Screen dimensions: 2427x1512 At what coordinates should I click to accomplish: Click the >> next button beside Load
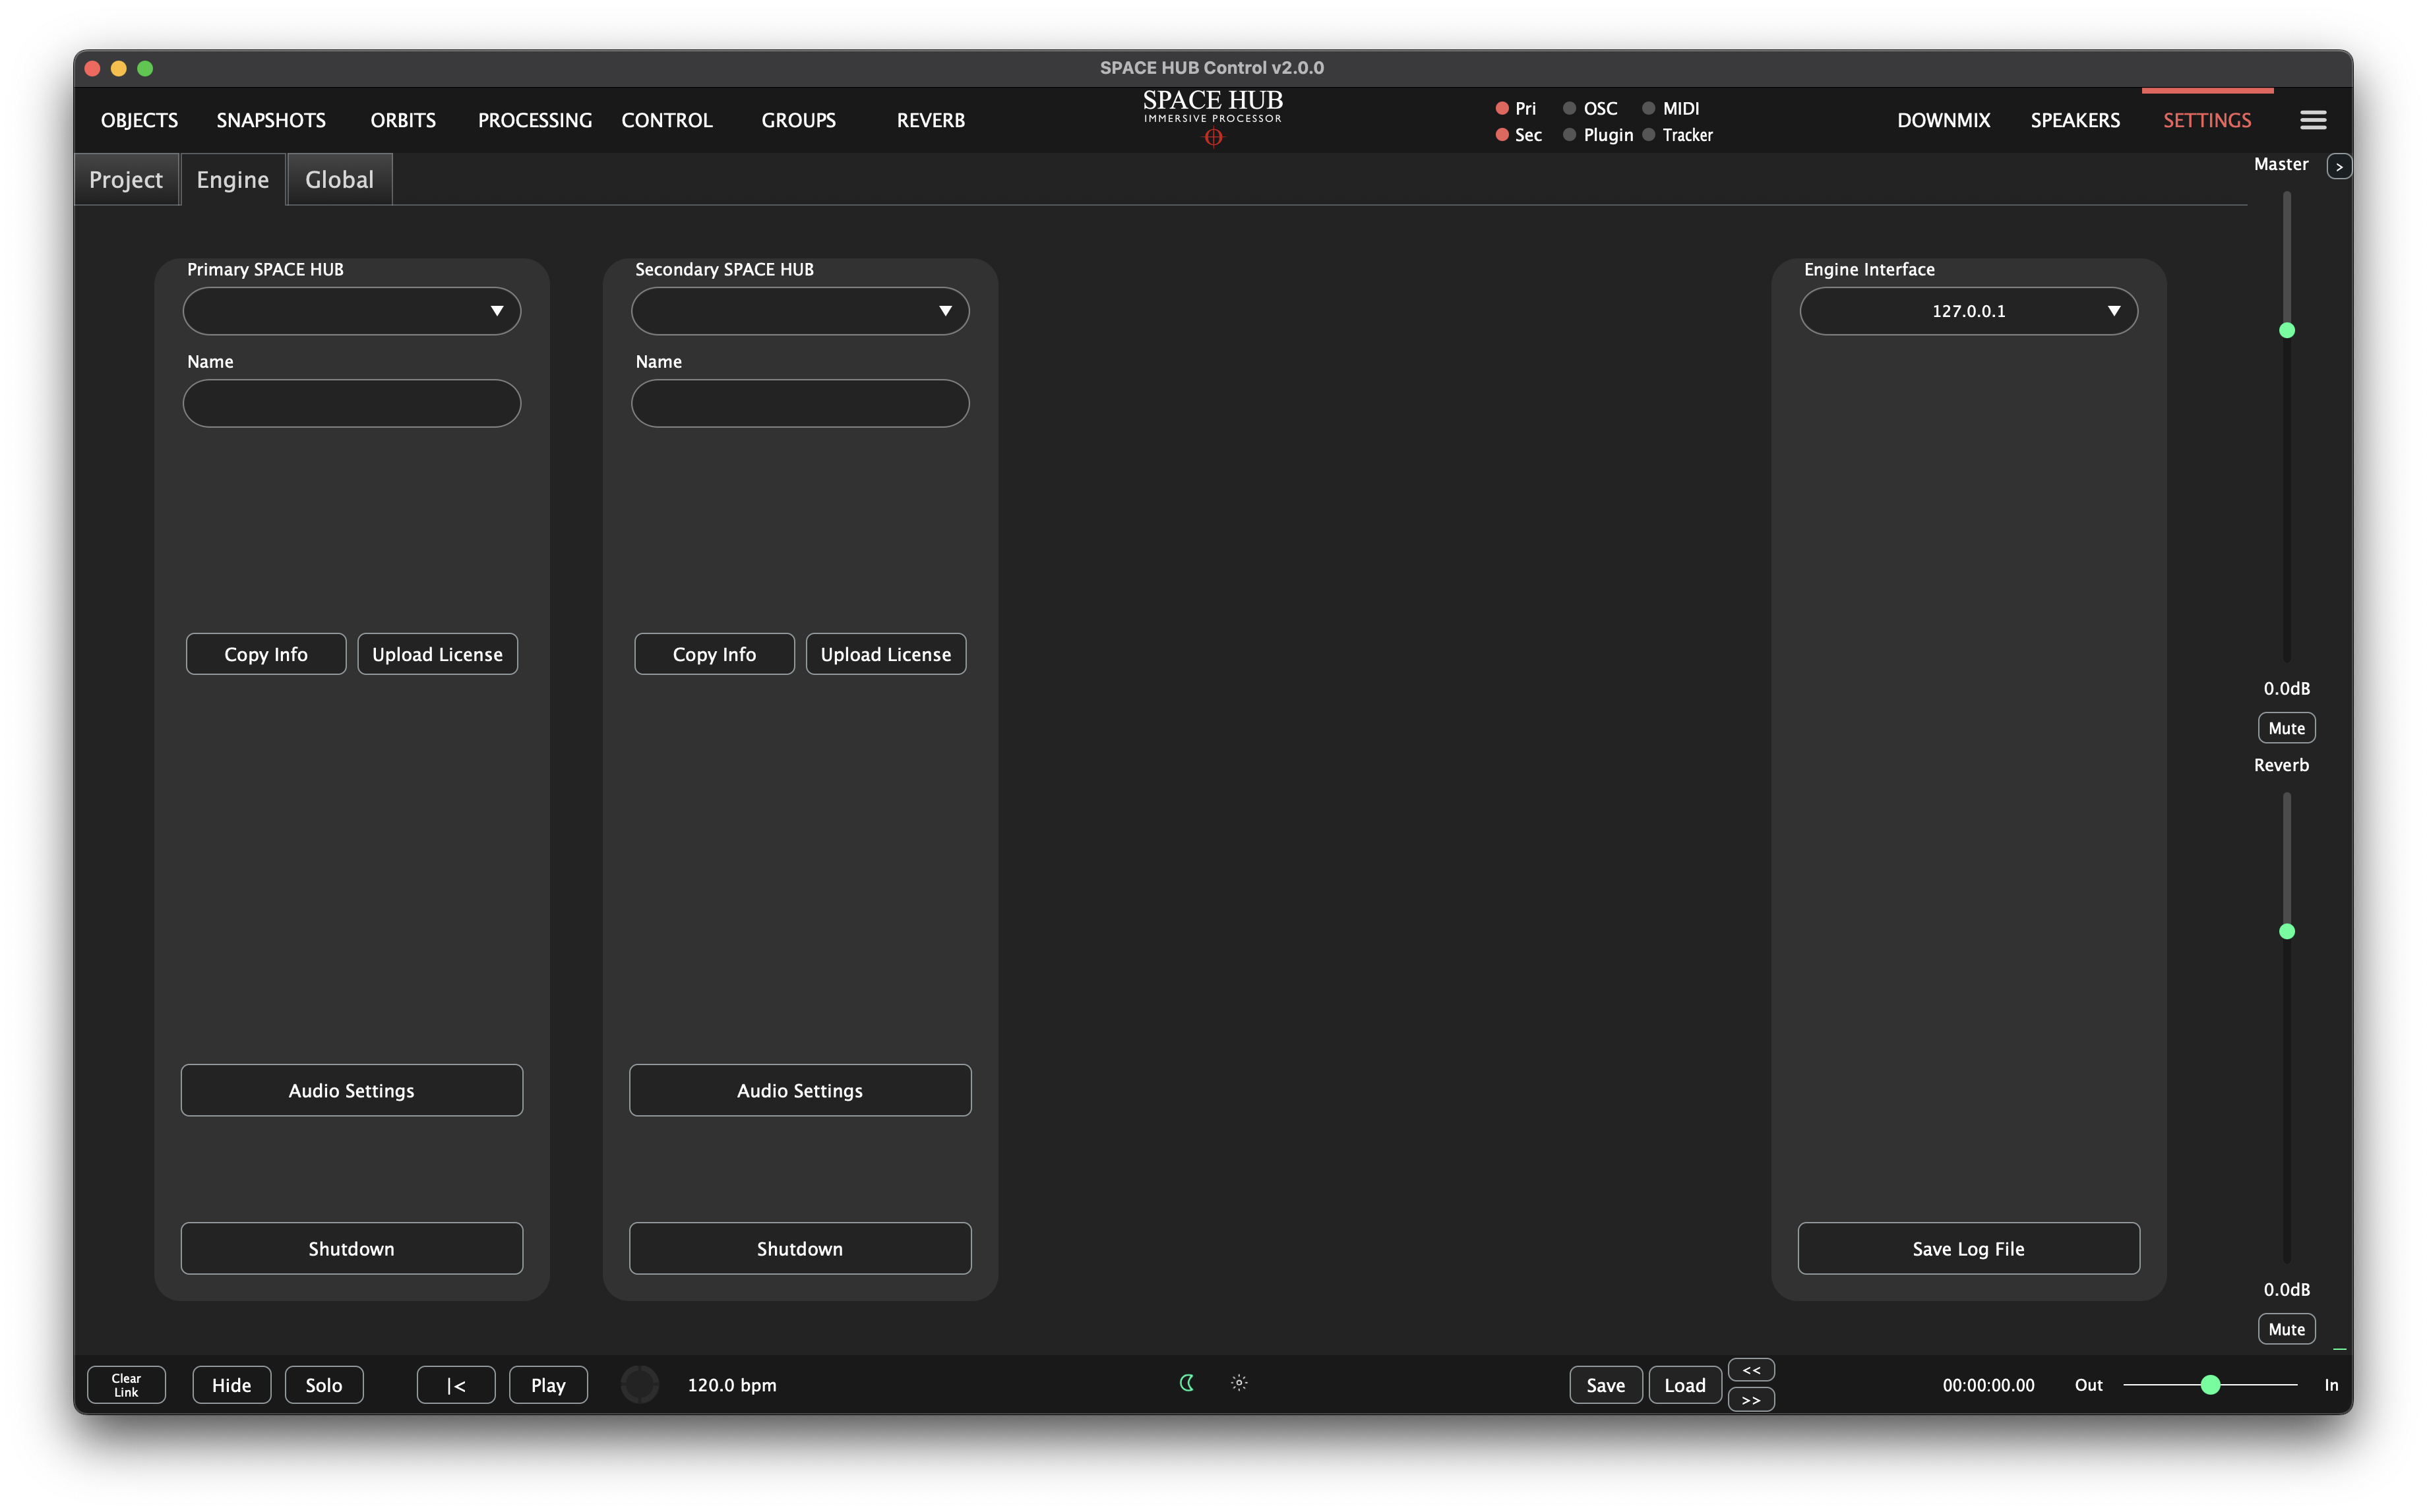tap(1751, 1399)
